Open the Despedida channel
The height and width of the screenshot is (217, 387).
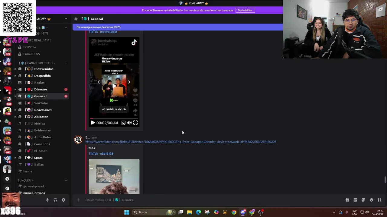(x=43, y=76)
